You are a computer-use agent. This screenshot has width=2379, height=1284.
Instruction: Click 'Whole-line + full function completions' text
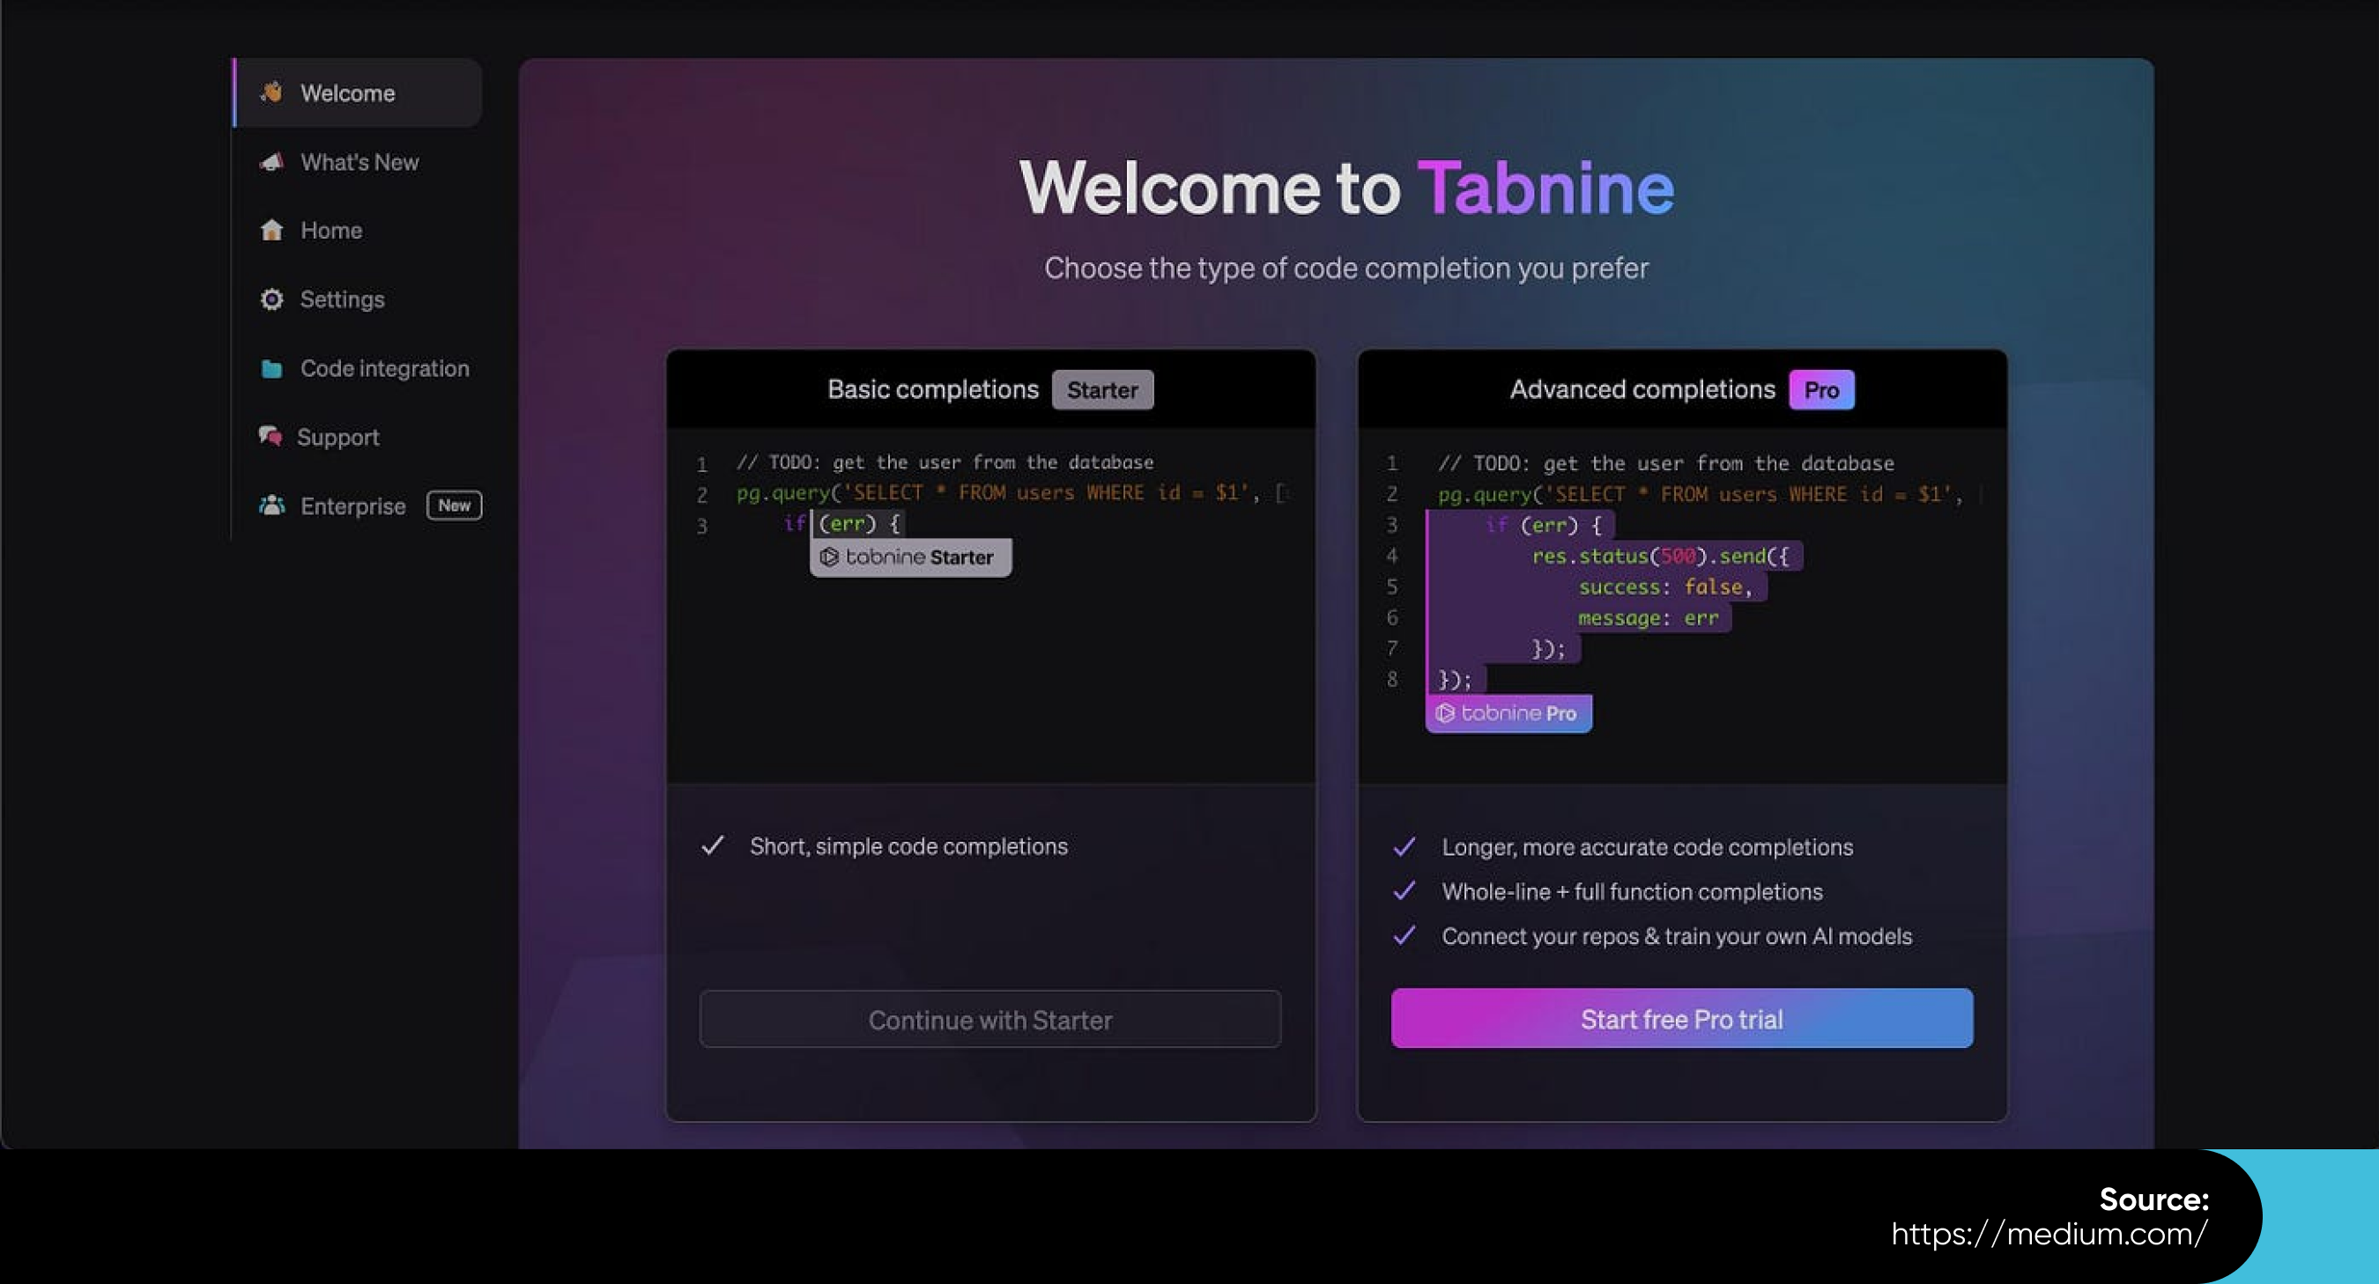pyautogui.click(x=1632, y=892)
